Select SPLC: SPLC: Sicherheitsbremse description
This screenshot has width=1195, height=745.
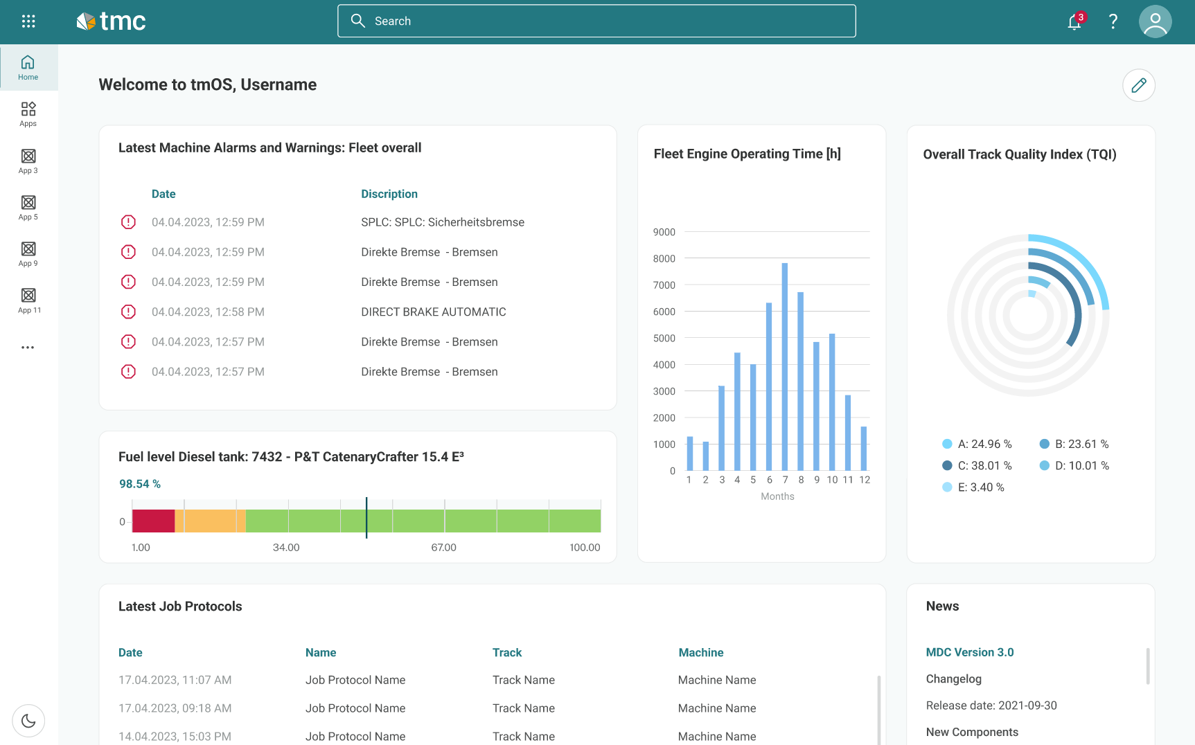[443, 222]
